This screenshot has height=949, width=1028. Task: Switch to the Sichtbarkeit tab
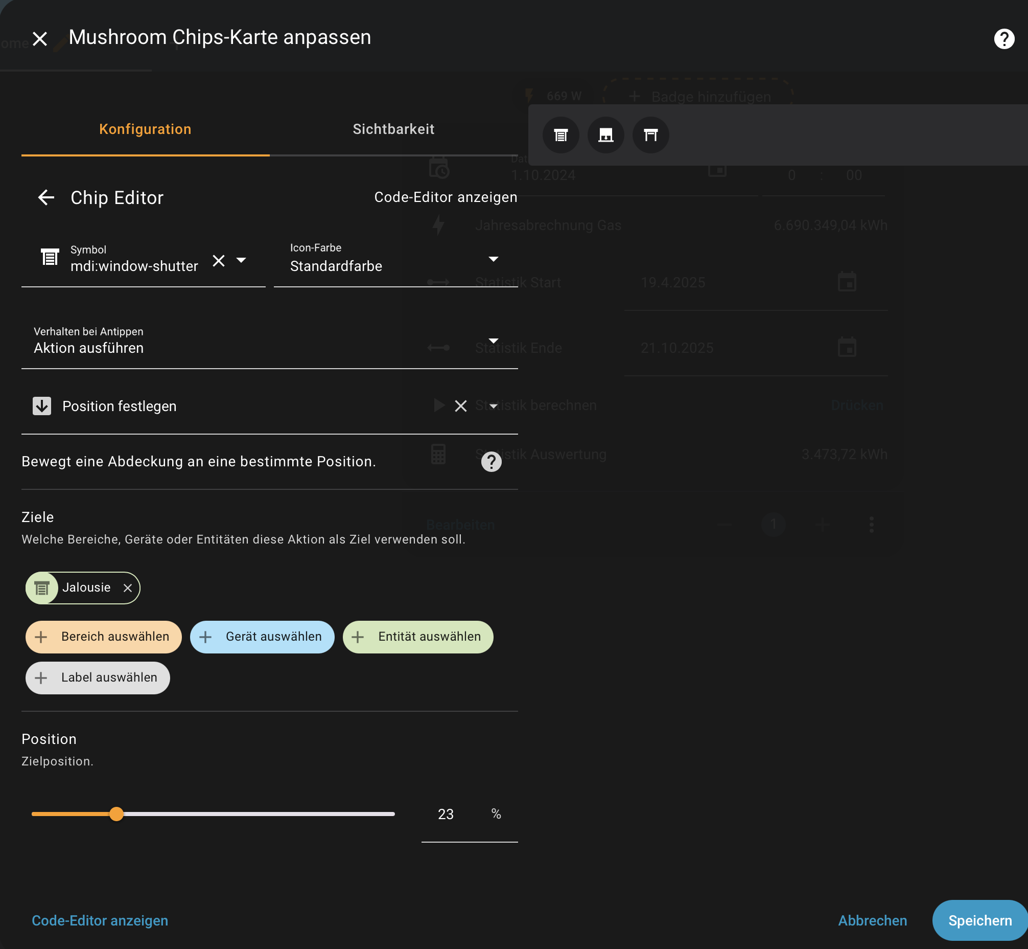point(393,129)
